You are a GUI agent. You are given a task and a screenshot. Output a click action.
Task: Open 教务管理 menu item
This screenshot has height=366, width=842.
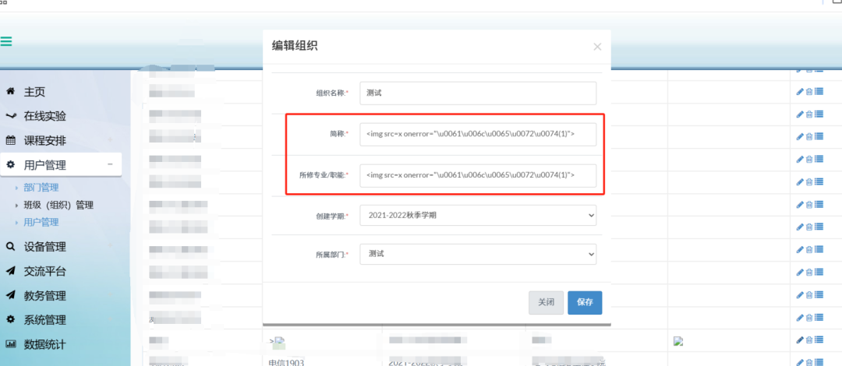(45, 296)
